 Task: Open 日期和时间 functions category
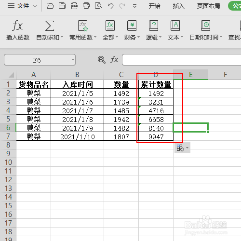click(x=206, y=30)
